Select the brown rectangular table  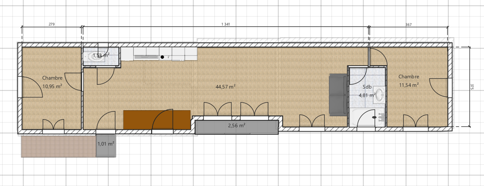[x=157, y=120]
